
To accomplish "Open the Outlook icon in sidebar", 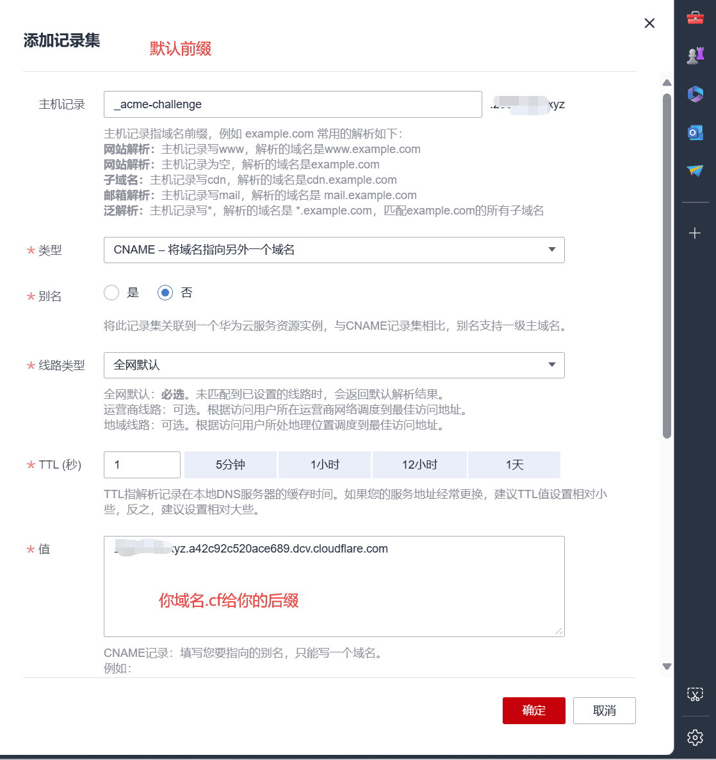I will click(695, 133).
